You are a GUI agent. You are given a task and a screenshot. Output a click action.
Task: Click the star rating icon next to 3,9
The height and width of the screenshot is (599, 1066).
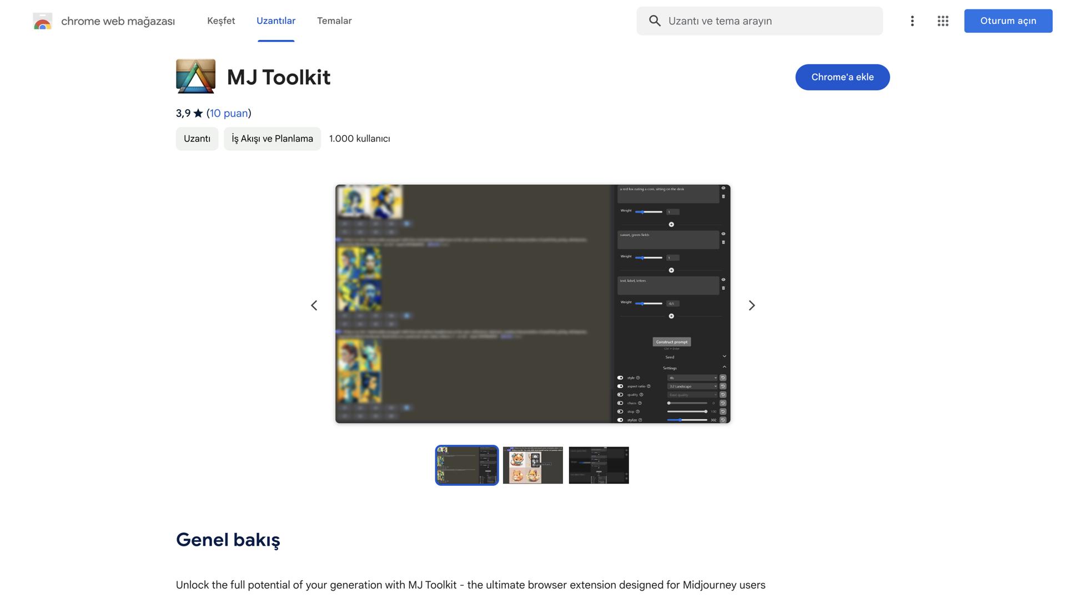coord(198,113)
